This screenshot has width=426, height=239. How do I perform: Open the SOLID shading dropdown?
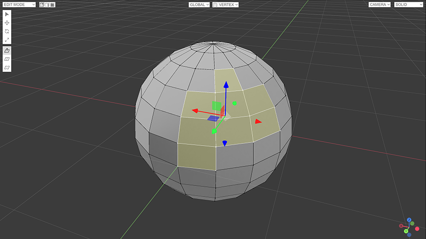point(408,4)
